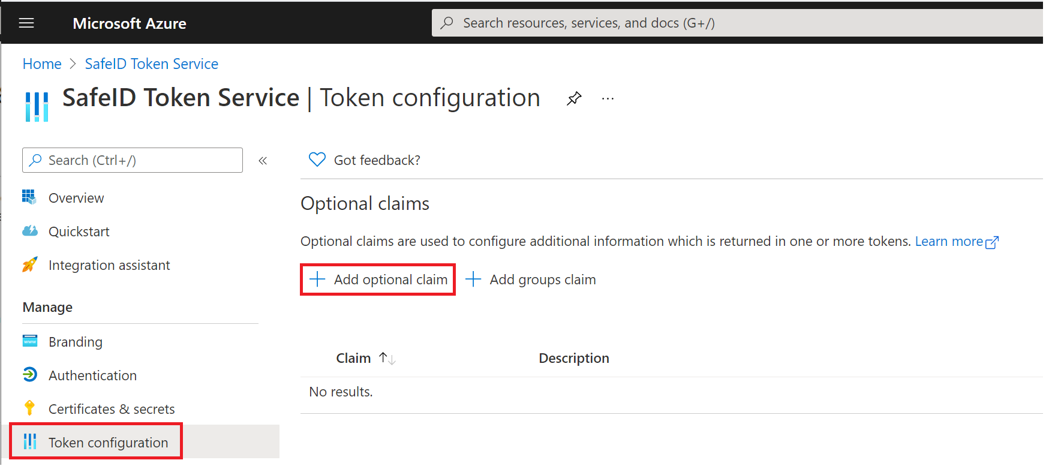Select Token configuration in sidebar
The height and width of the screenshot is (469, 1049).
108,443
